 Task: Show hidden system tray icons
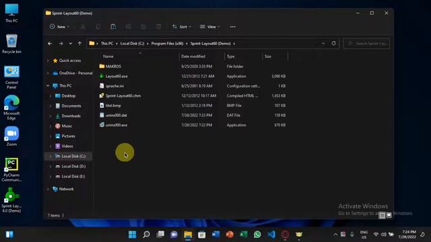[x=335, y=235]
